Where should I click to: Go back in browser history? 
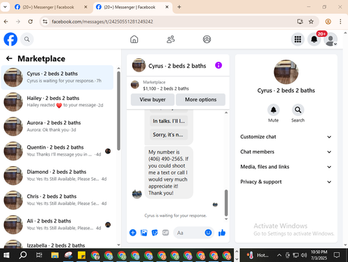(6, 22)
